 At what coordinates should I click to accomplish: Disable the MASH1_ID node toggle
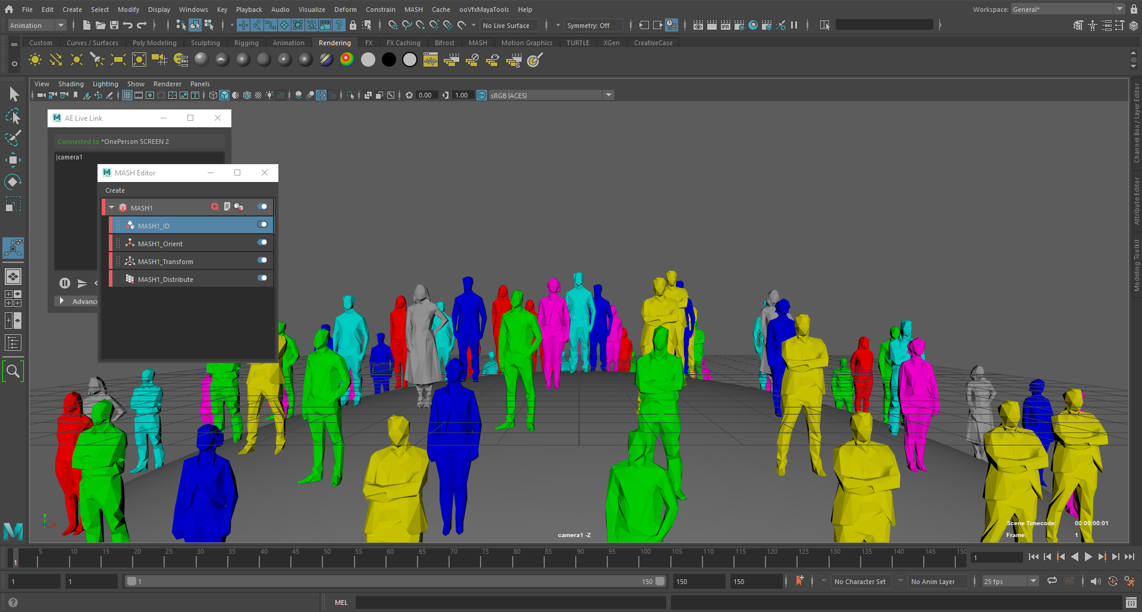pos(262,225)
